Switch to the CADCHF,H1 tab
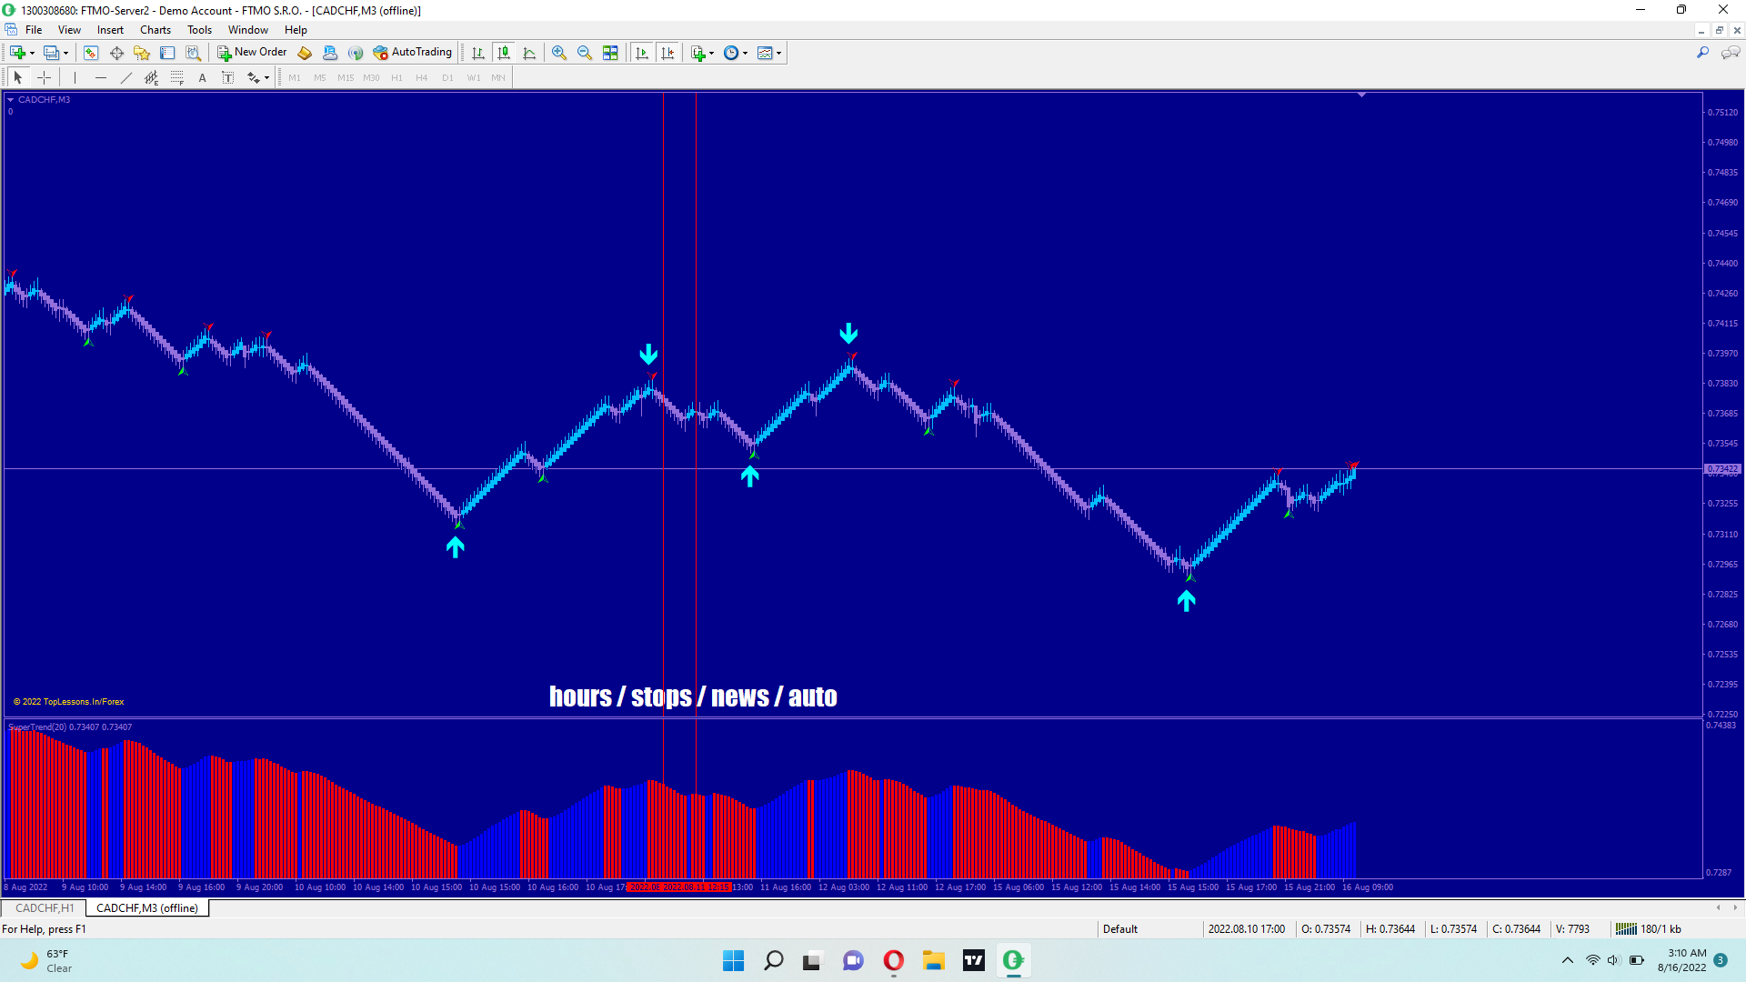 point(44,907)
